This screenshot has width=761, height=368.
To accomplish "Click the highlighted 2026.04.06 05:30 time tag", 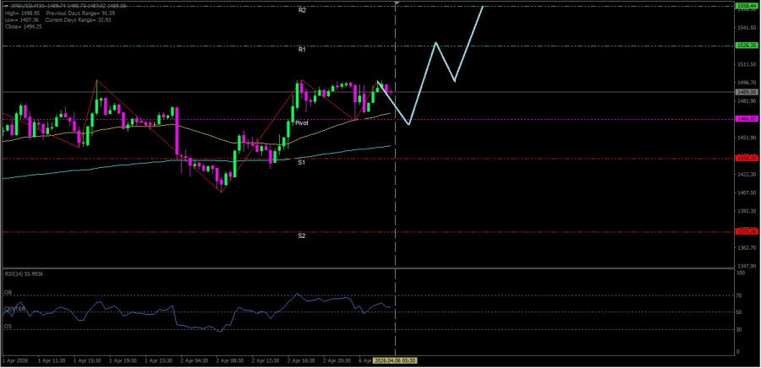I will (395, 360).
